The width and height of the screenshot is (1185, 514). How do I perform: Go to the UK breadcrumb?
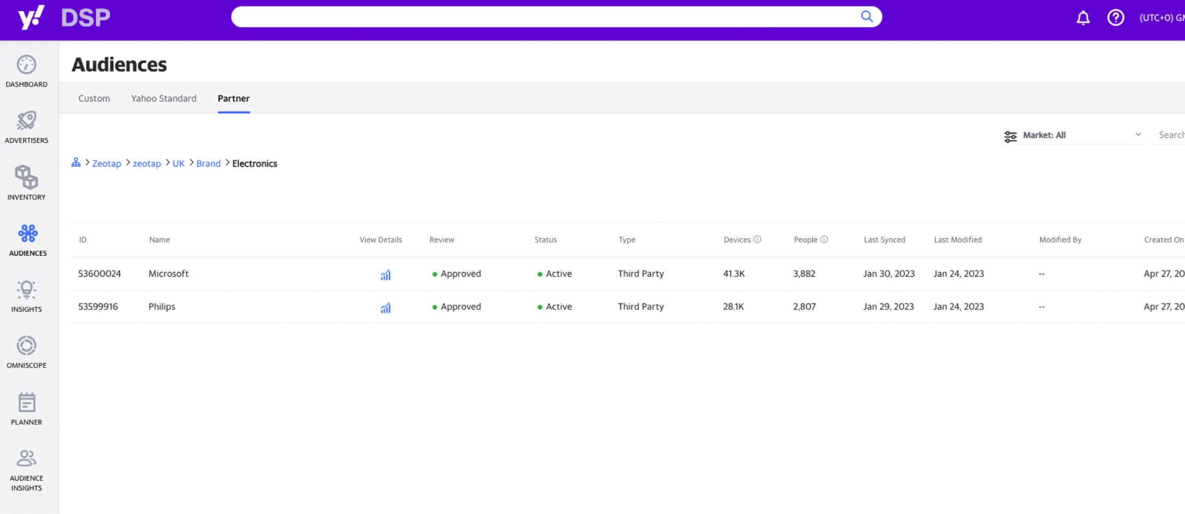coord(179,163)
